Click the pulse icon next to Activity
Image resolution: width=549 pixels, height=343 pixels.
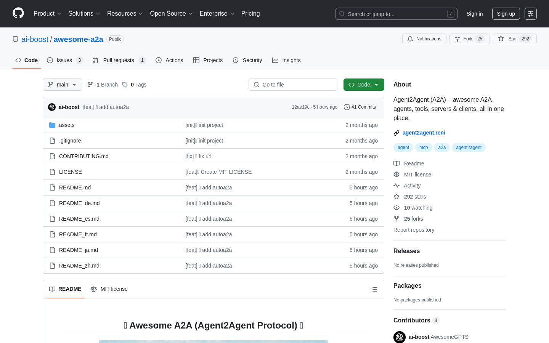(x=396, y=186)
